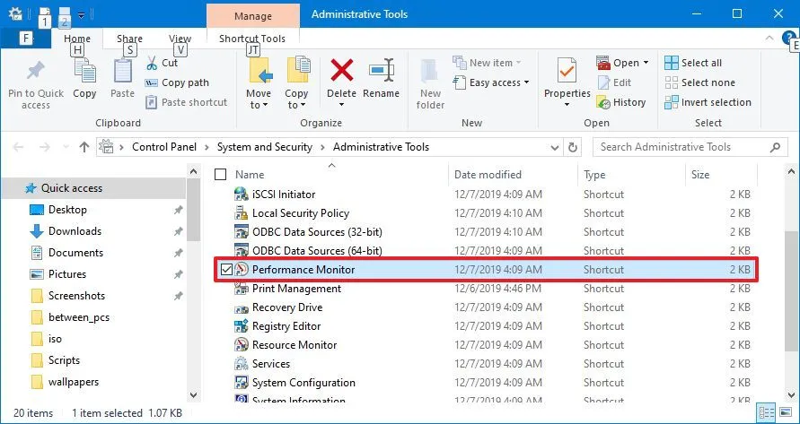Viewport: 800px width, 424px height.
Task: Switch to the View ribbon tab
Action: tap(180, 39)
